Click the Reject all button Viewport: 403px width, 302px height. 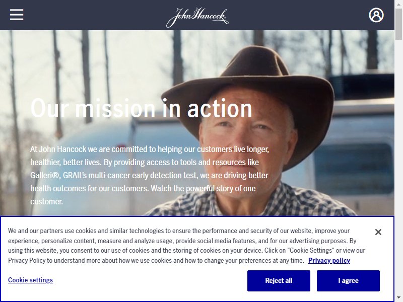(x=279, y=281)
